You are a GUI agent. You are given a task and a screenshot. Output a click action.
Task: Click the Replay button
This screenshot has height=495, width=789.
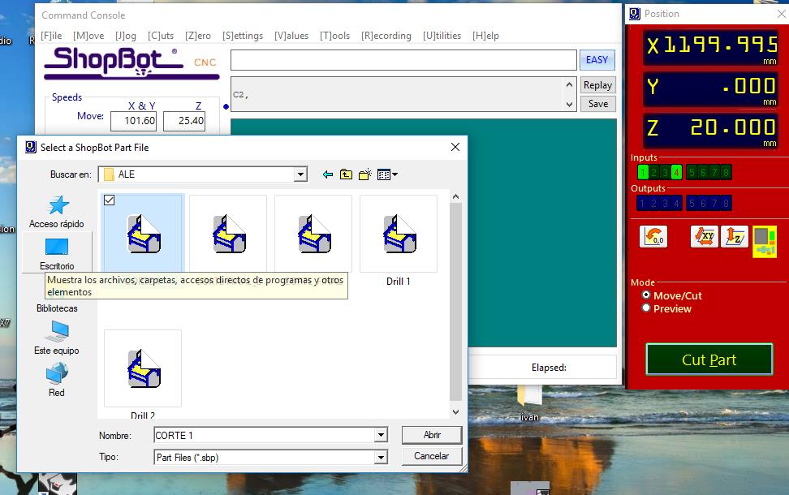597,85
